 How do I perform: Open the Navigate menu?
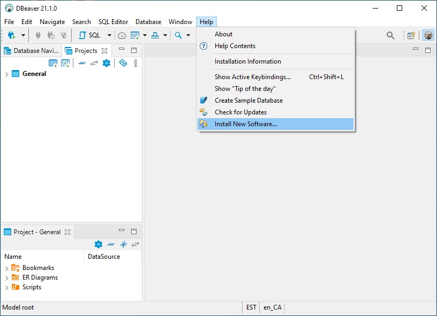(x=52, y=22)
